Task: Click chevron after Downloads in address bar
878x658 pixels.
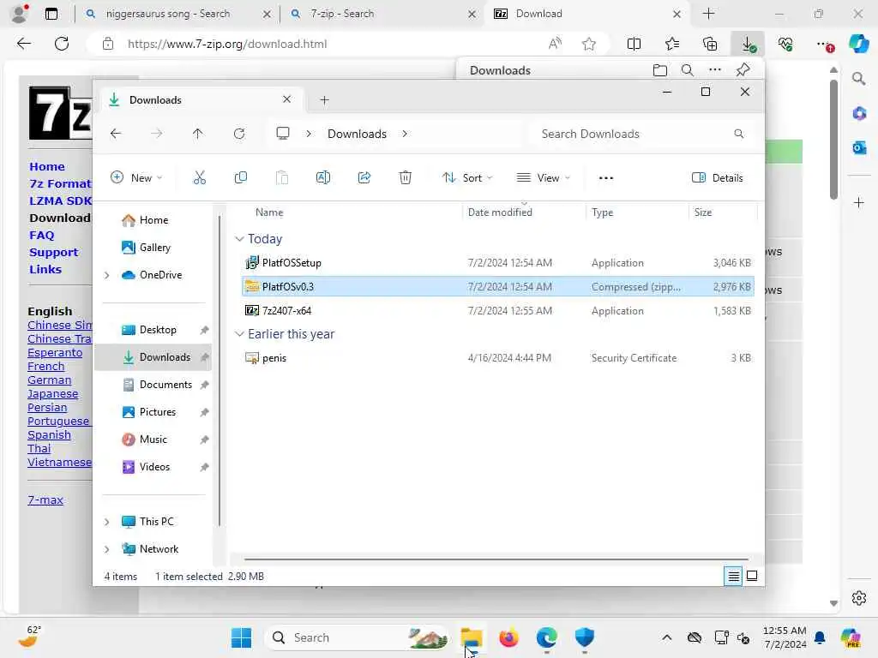Action: click(405, 134)
